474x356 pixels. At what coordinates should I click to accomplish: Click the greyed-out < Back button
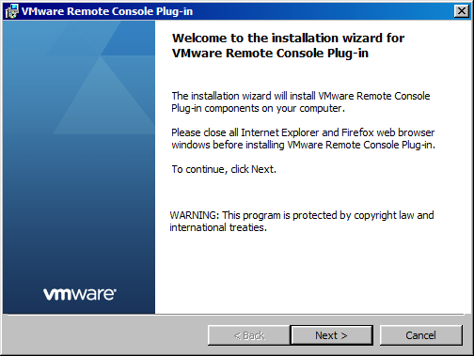pos(249,335)
